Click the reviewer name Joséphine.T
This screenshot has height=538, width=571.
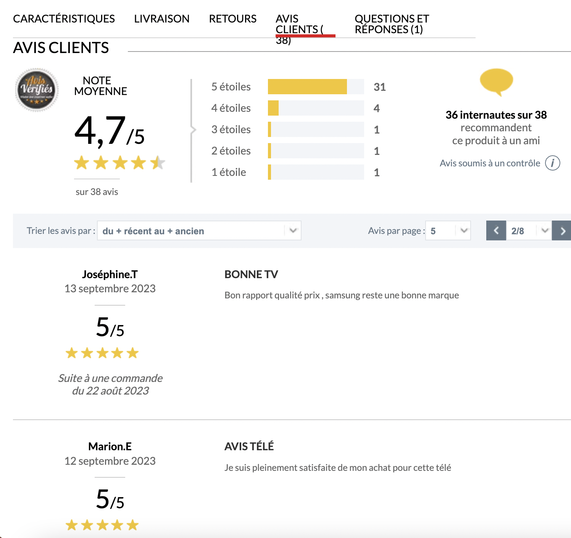(x=110, y=274)
